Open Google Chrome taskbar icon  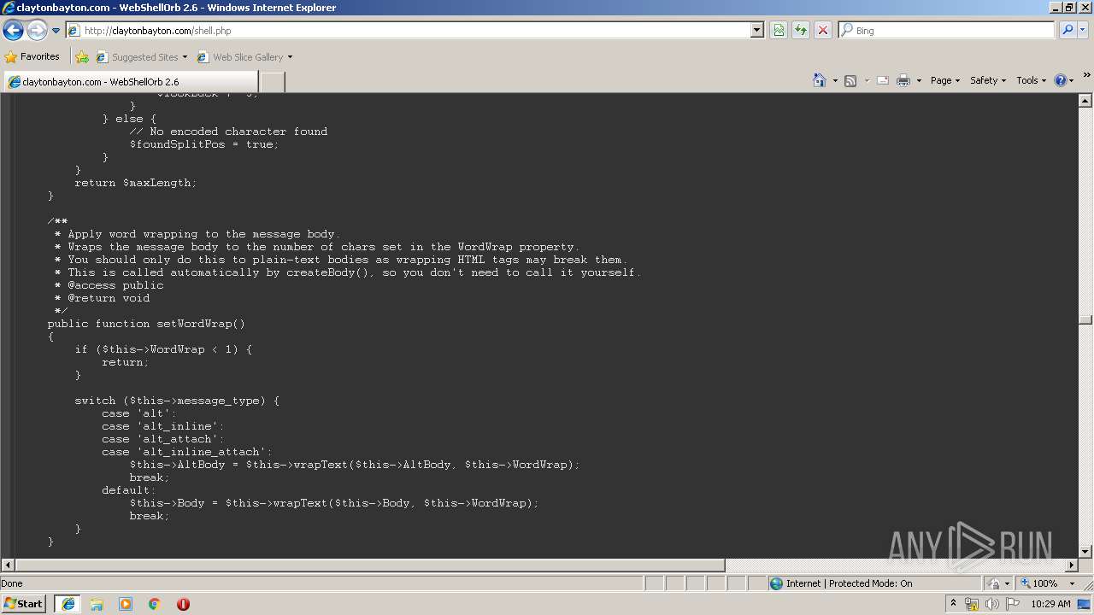click(x=155, y=604)
